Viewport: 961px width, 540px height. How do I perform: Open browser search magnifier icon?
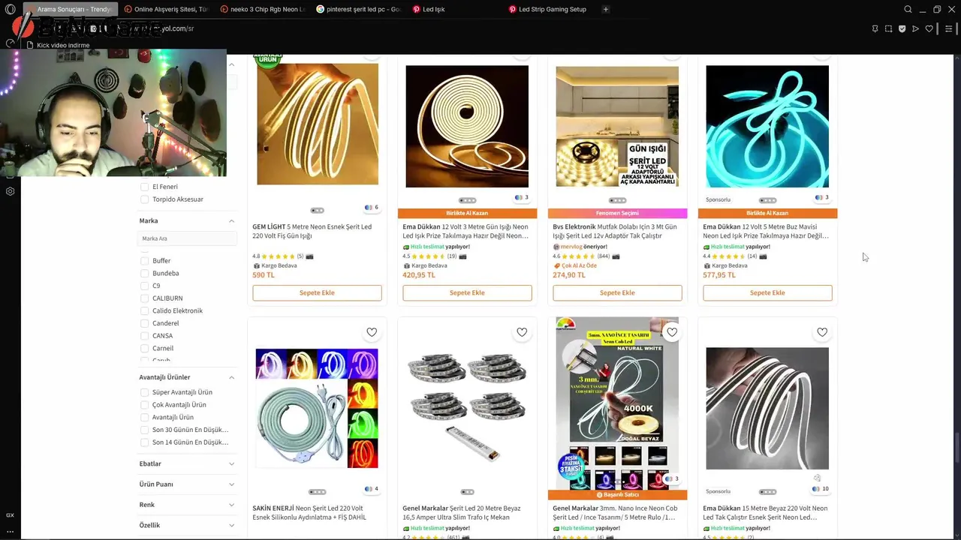coord(908,9)
